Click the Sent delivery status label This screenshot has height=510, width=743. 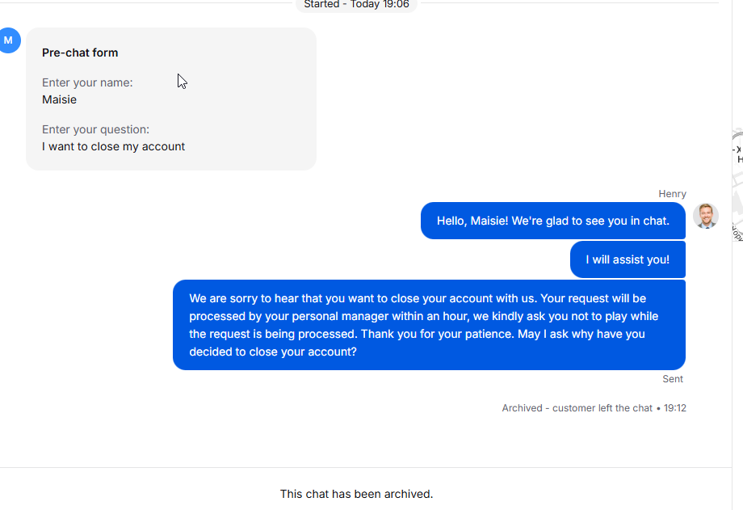(672, 379)
